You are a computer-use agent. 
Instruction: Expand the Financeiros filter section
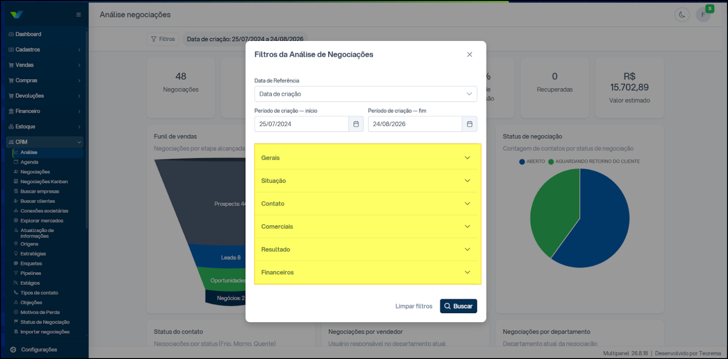coord(366,272)
